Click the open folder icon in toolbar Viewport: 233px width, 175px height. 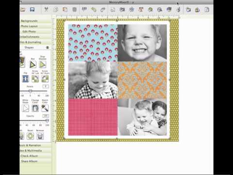(23, 10)
